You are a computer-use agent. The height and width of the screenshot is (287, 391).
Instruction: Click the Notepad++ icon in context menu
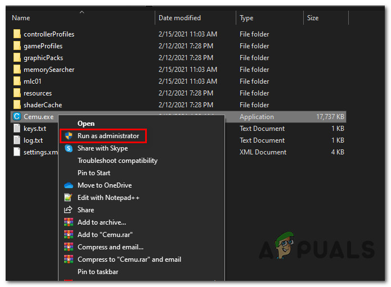point(68,197)
